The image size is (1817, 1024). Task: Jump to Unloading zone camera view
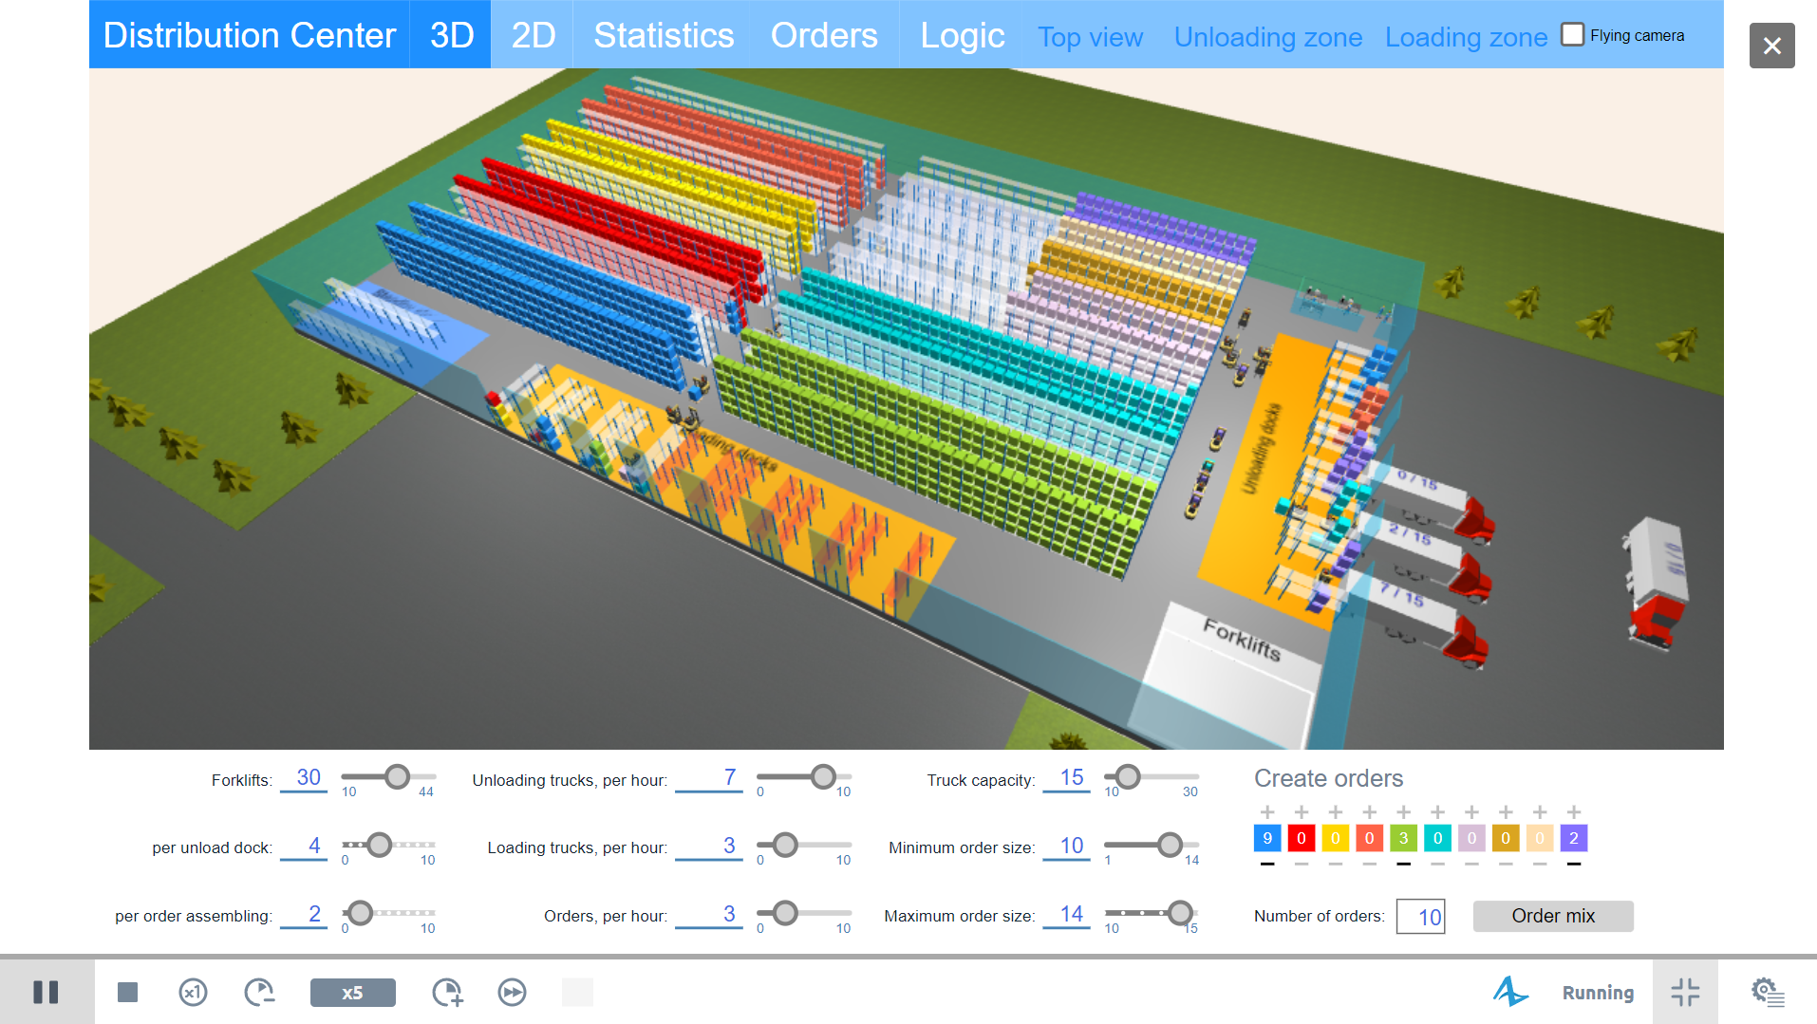pyautogui.click(x=1267, y=37)
